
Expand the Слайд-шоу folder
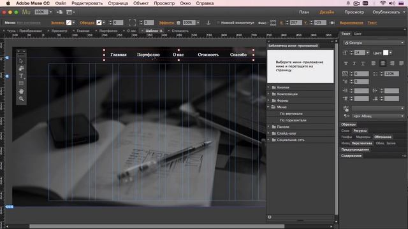[x=268, y=133]
